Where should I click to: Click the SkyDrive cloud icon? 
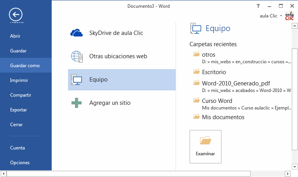[77, 33]
